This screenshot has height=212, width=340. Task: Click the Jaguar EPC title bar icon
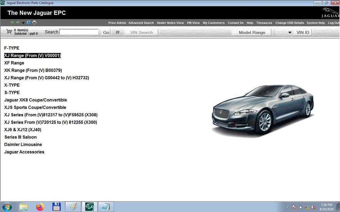click(x=3, y=3)
